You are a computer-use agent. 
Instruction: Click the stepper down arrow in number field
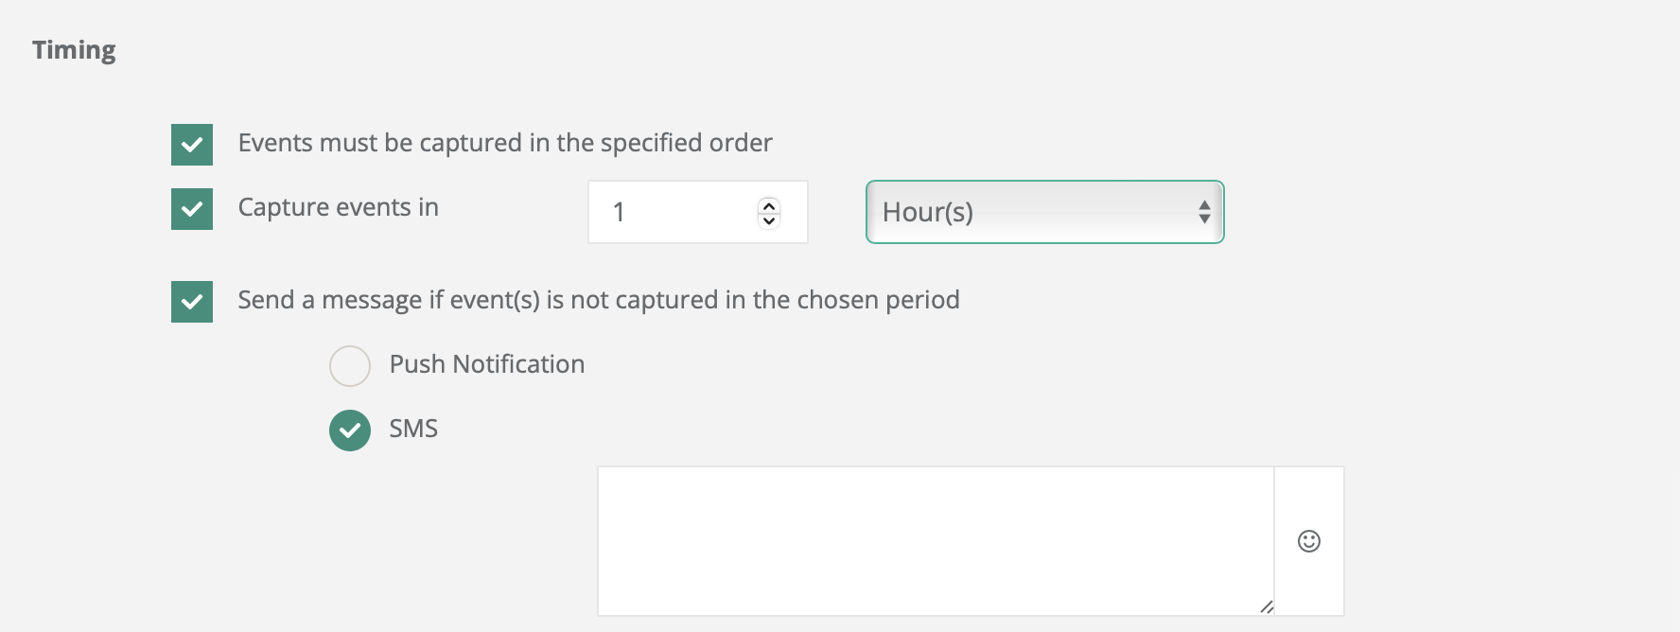click(x=769, y=220)
